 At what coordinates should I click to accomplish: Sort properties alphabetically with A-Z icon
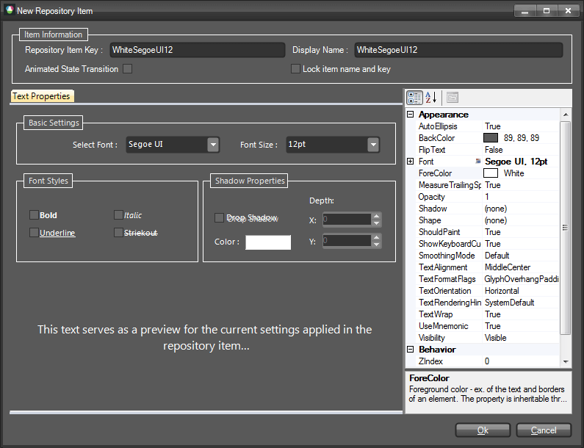[431, 98]
